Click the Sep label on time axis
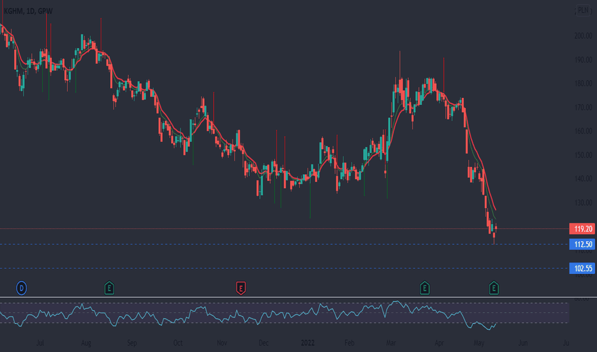Viewport: 597px width, 352px height. tap(132, 343)
